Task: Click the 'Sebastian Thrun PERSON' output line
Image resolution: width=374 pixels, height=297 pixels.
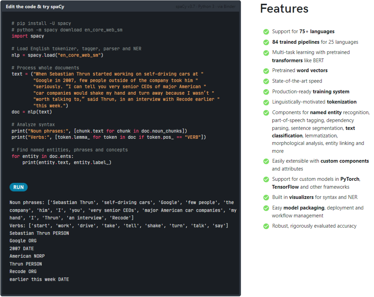Action: [x=39, y=233]
